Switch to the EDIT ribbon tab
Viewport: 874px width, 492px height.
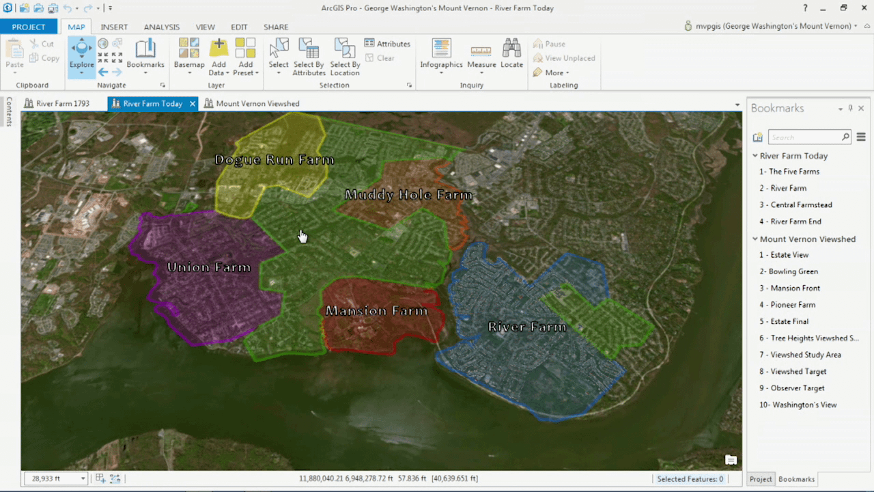click(x=239, y=27)
